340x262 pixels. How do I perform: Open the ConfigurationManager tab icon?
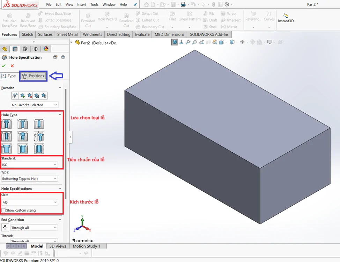point(25,49)
